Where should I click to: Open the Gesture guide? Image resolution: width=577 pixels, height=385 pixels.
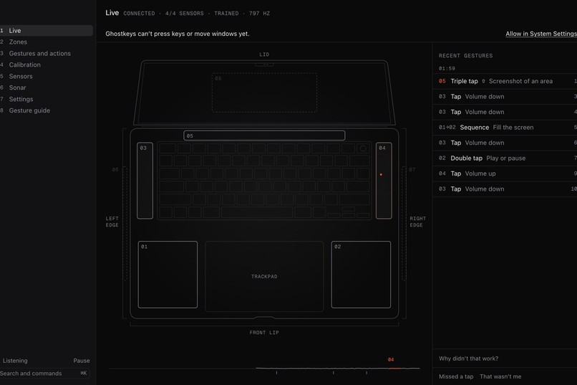click(46, 110)
